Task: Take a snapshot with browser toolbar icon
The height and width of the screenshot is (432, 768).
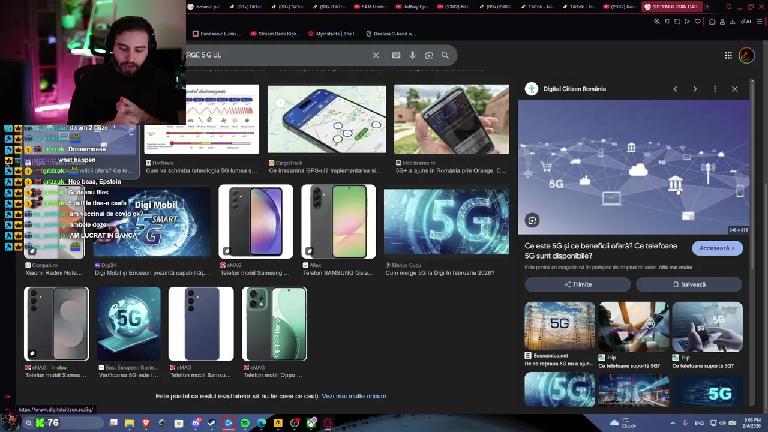Action: 677,22
